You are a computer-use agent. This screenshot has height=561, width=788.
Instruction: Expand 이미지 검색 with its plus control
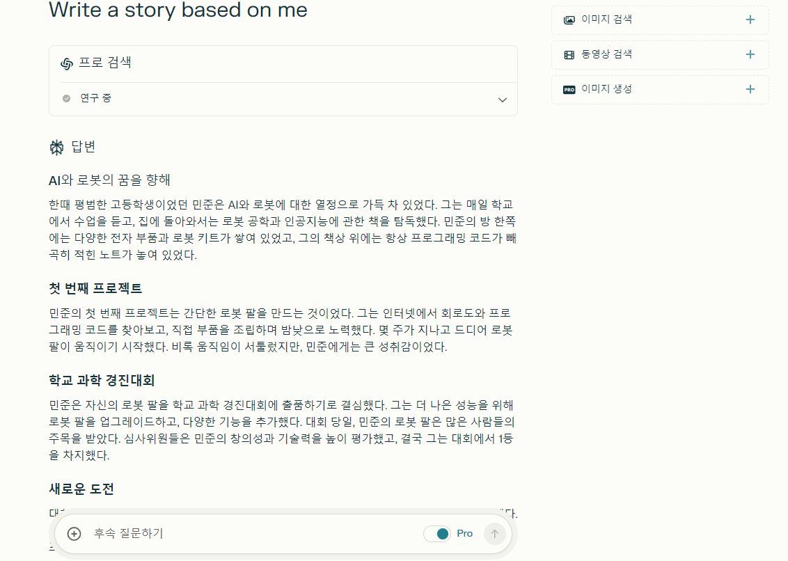point(750,19)
